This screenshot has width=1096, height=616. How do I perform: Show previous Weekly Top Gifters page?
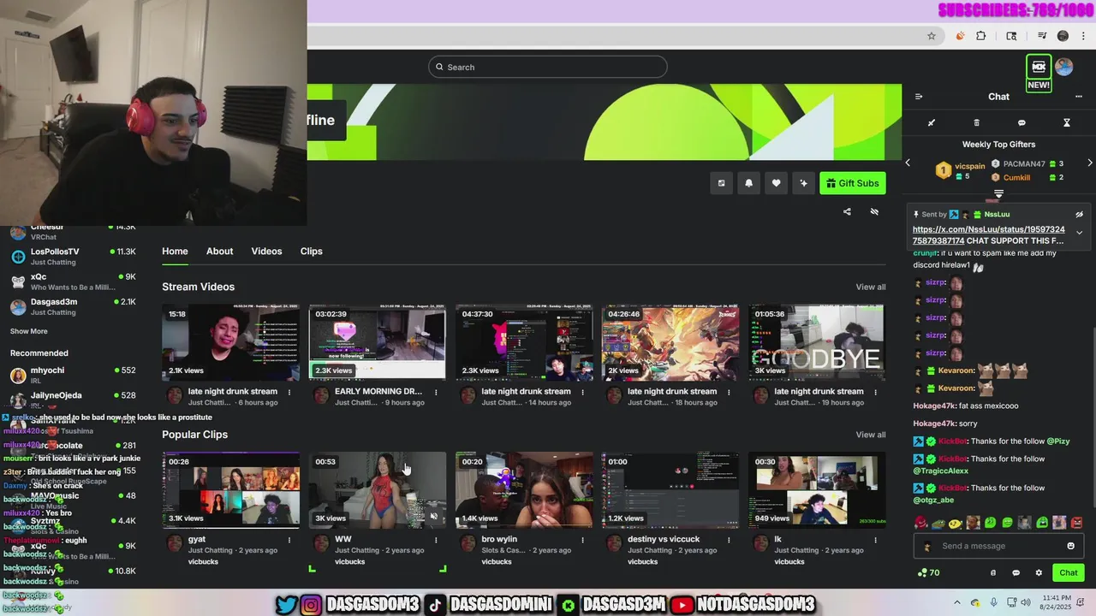pyautogui.click(x=908, y=163)
